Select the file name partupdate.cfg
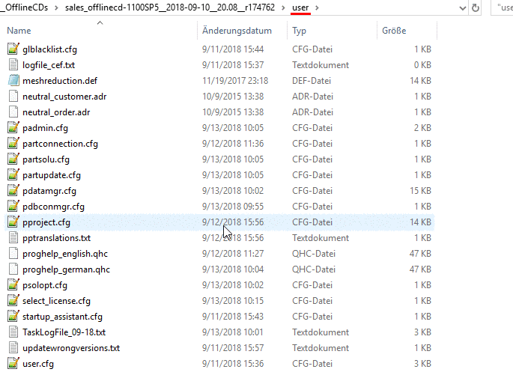 coord(52,175)
